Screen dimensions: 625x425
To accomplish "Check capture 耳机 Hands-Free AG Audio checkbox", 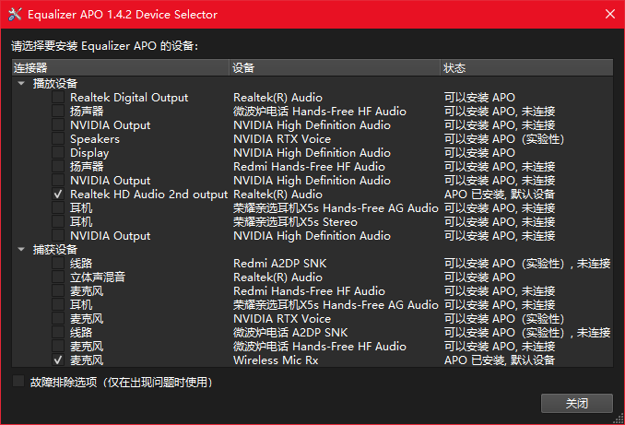I will point(58,304).
